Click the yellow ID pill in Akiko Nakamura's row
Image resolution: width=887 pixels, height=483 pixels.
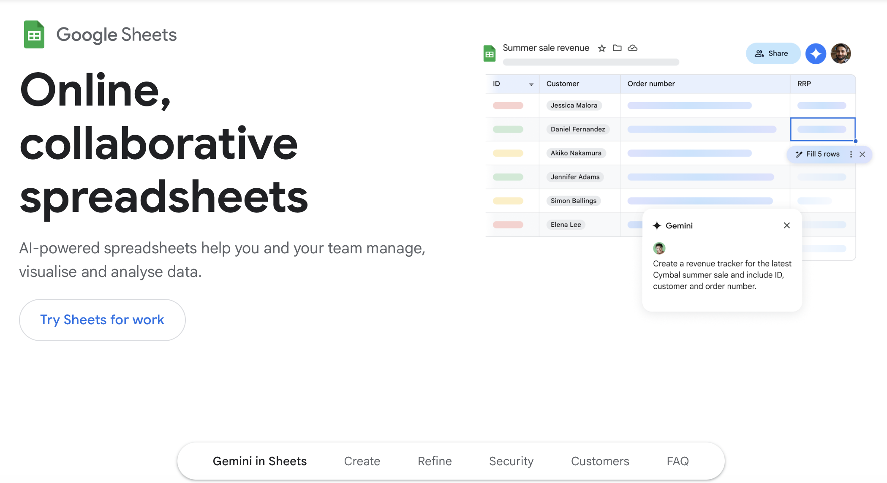(x=508, y=153)
